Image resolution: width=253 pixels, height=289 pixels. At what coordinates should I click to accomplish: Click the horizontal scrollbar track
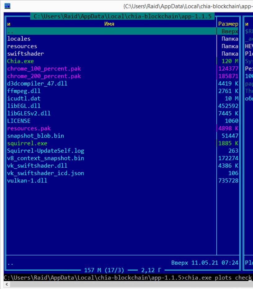[x=131, y=284]
